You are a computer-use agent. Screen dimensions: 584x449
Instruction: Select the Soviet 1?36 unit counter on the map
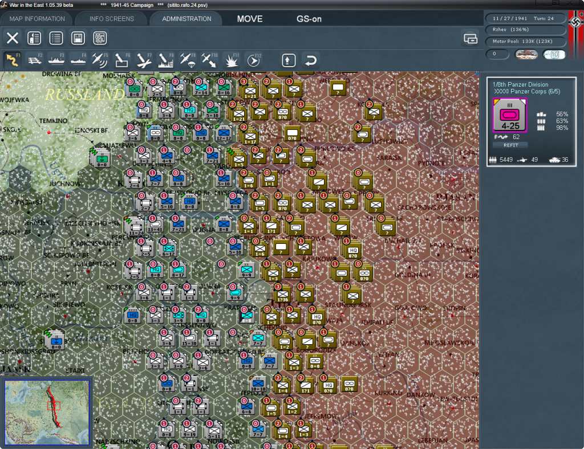coord(283,295)
